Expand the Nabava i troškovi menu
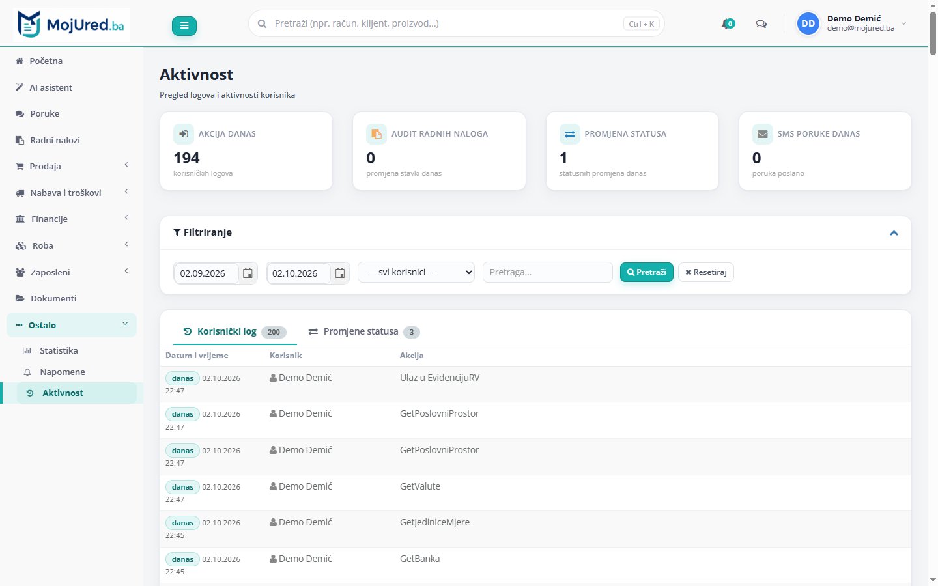 [72, 193]
